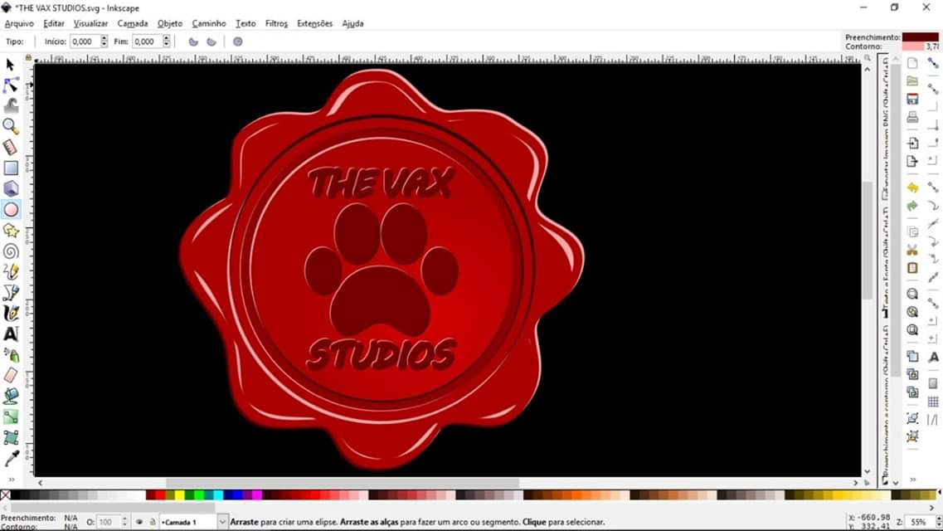The image size is (943, 531).
Task: Pick the yellow palette swatch
Action: point(179,495)
